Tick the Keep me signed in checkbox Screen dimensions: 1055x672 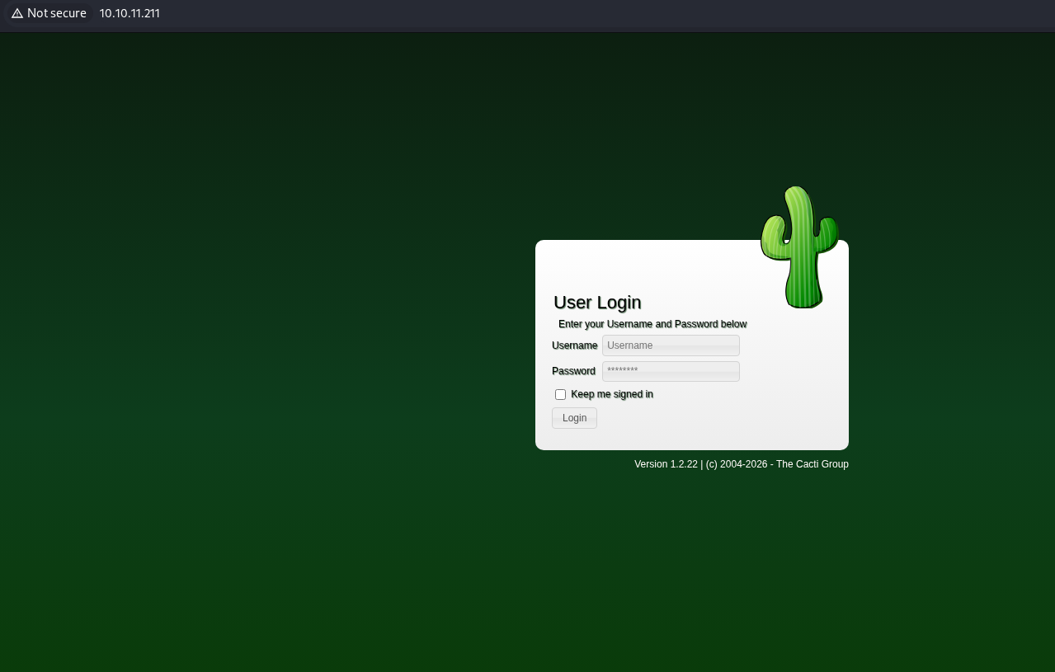(x=560, y=395)
